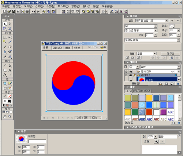This screenshot has height=156, width=183.
Task: Click the add effect plus button
Action: coord(156,142)
